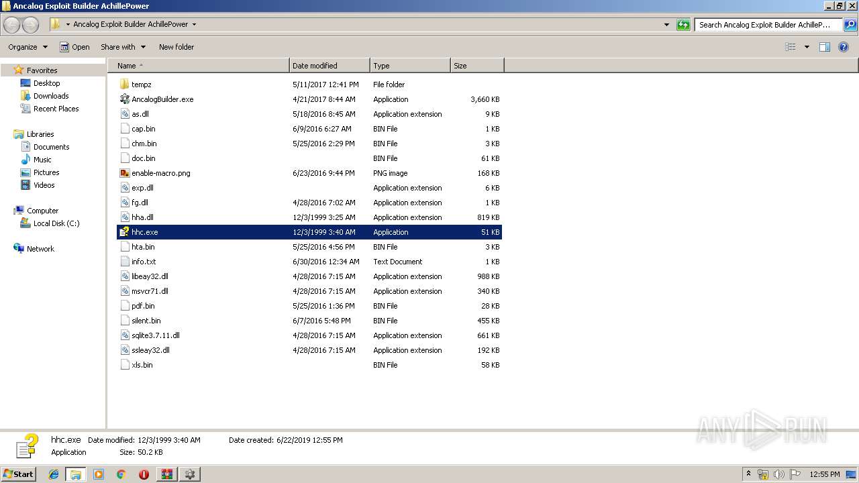
Task: Select the chm.bin file icon
Action: coord(124,144)
